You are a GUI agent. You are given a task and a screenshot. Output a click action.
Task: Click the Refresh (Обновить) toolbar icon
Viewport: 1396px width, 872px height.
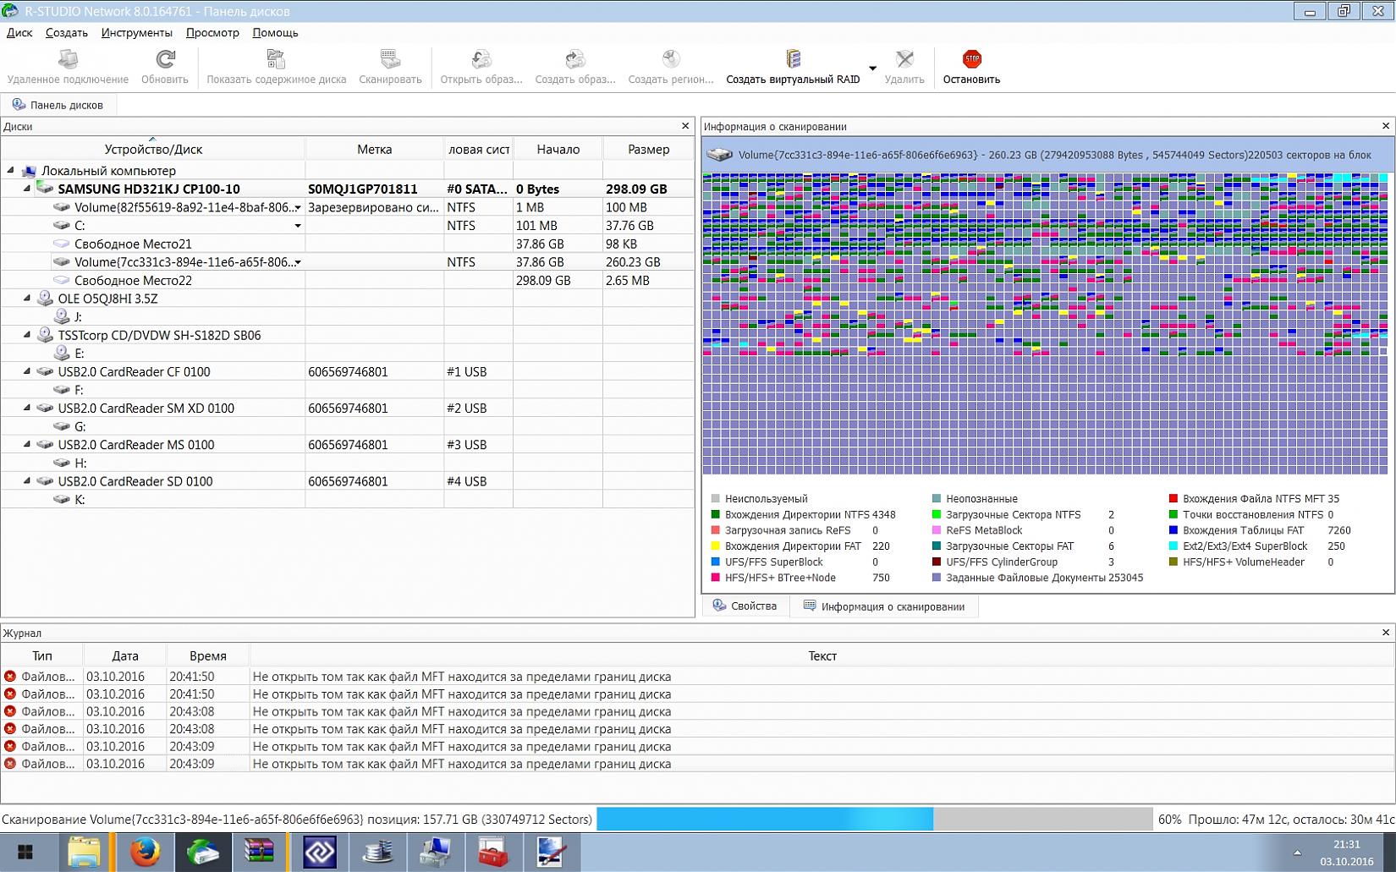165,59
